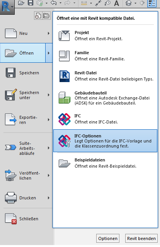The height and width of the screenshot is (247, 160).
Task: Open the default 3D view house icon
Action: (x=129, y=3)
